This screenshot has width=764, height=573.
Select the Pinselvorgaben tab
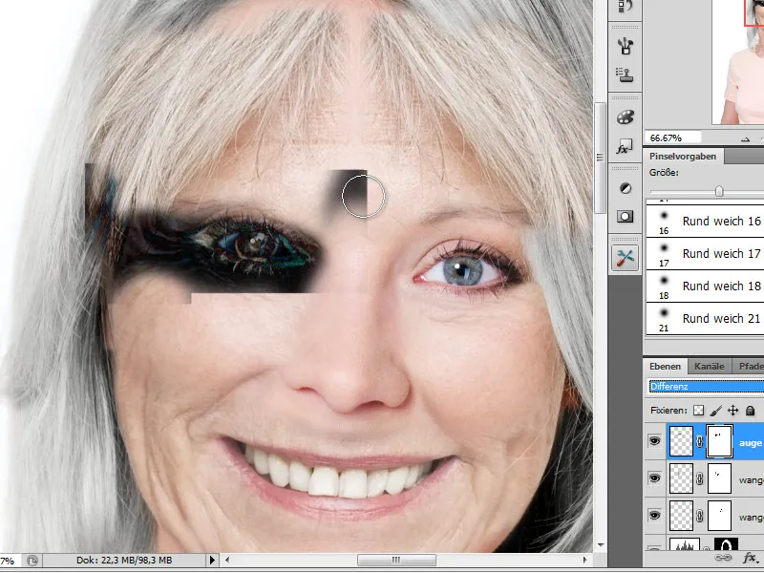pos(683,157)
